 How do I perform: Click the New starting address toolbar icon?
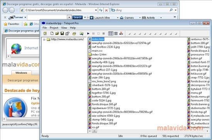tap(74, 33)
